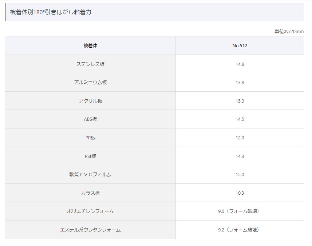Click the No.512 column header
Viewport: 312px width, 246px height.
[x=240, y=45]
